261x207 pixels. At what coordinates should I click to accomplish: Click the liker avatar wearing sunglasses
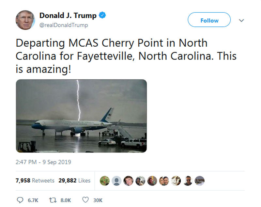[188, 181]
